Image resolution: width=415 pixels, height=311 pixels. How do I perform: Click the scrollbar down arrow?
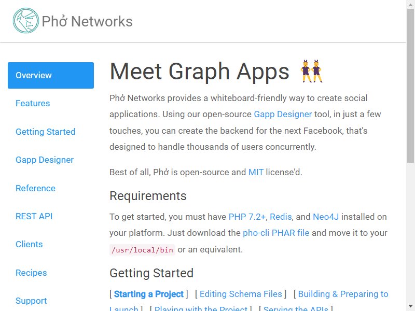pyautogui.click(x=410, y=307)
